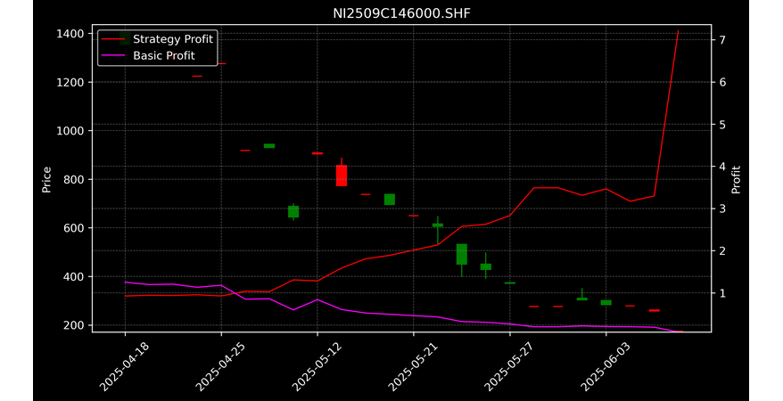Image resolution: width=783 pixels, height=401 pixels.
Task: Click the red Strategy Profit legend line
Action: (113, 39)
